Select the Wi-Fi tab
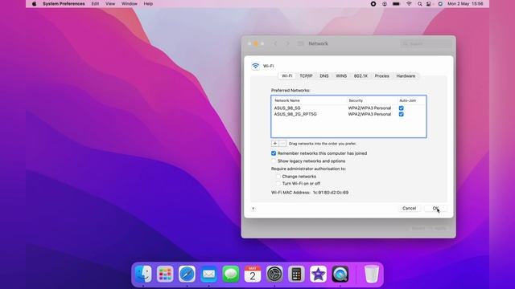This screenshot has width=515, height=289. (286, 76)
